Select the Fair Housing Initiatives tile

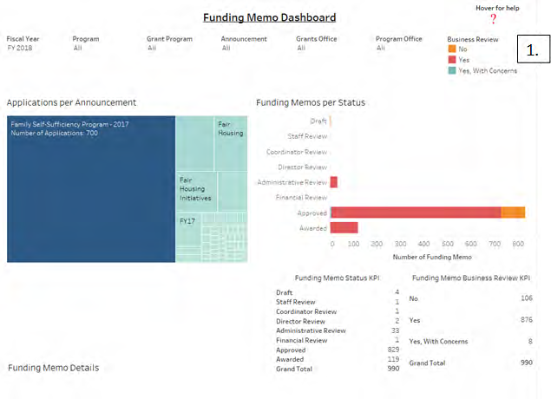tap(196, 192)
